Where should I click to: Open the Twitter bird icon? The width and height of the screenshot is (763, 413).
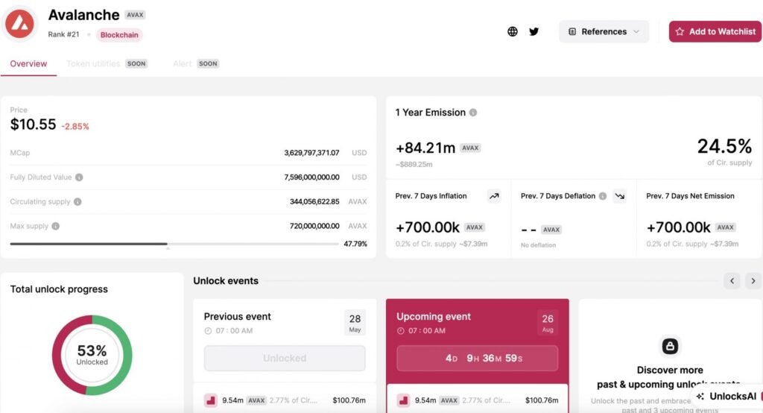tap(534, 31)
